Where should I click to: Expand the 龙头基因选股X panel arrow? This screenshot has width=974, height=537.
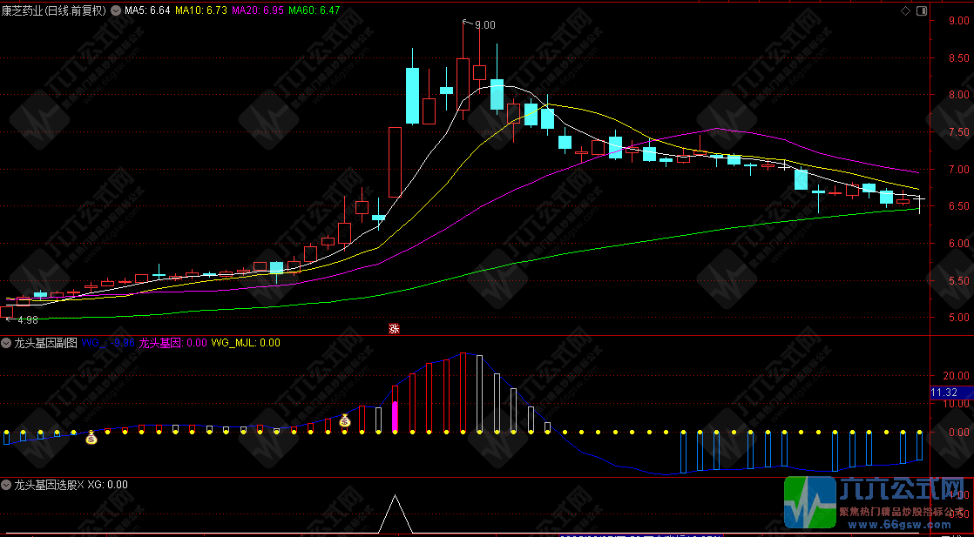[x=7, y=484]
